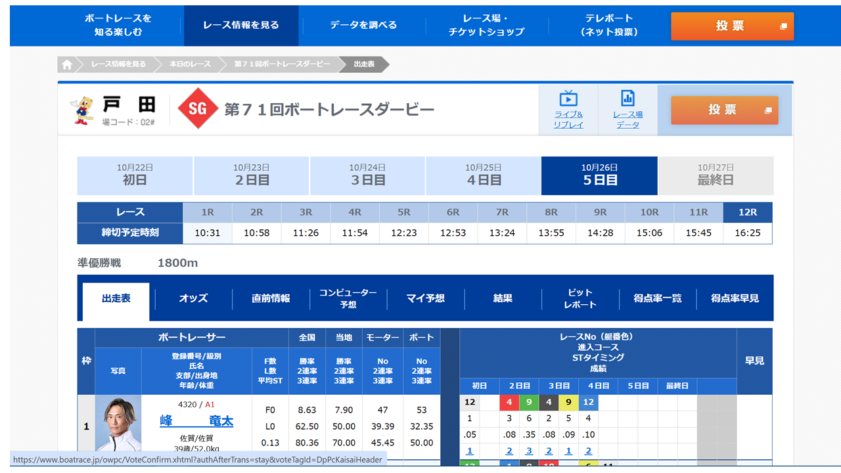Open racer 峰 竜太 profile link
Screen dimensions: 841x473
pyautogui.click(x=196, y=421)
